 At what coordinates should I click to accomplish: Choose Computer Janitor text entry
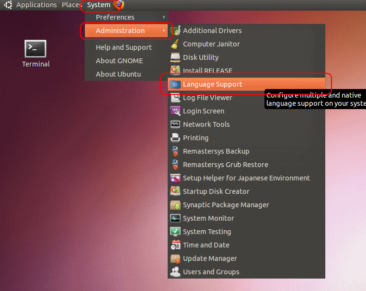[211, 44]
